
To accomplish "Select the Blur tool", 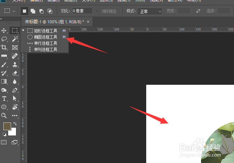I will tap(15, 81).
